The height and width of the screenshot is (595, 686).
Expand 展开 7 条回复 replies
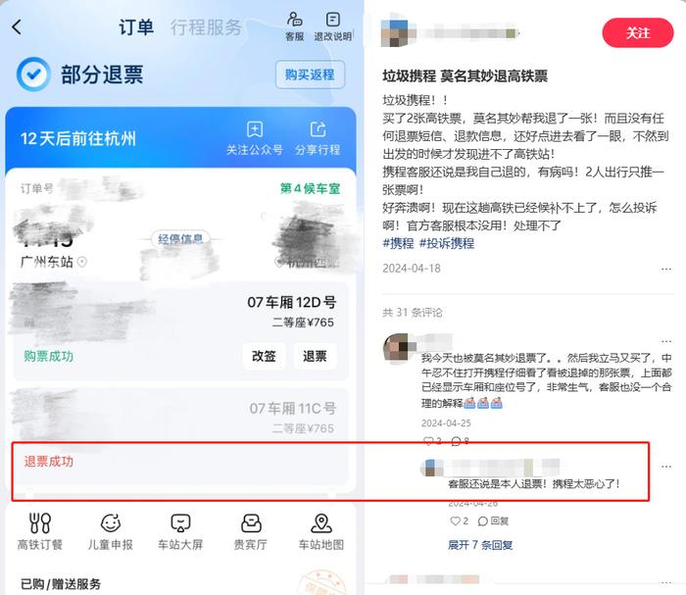point(480,545)
